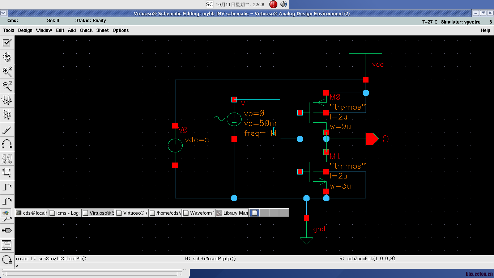Image resolution: width=494 pixels, height=278 pixels.
Task: Click the date and time clock in top panel
Action: (240, 4)
